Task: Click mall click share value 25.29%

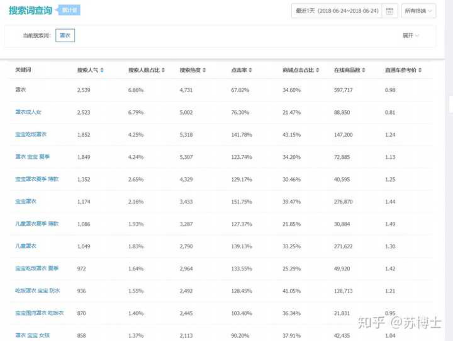Action: [x=291, y=269]
